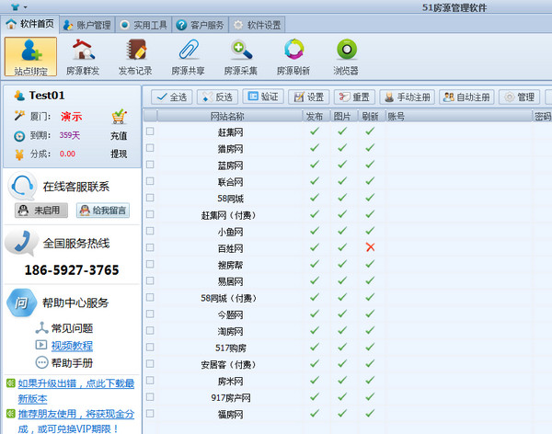
Task: Click 账号 column header
Action: 459,116
